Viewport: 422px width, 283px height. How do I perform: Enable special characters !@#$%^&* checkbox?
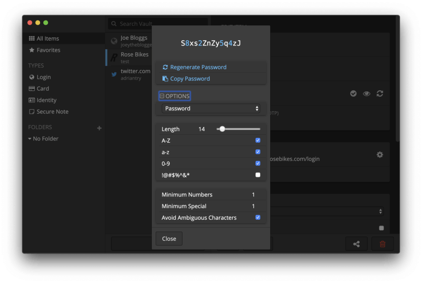coord(258,175)
